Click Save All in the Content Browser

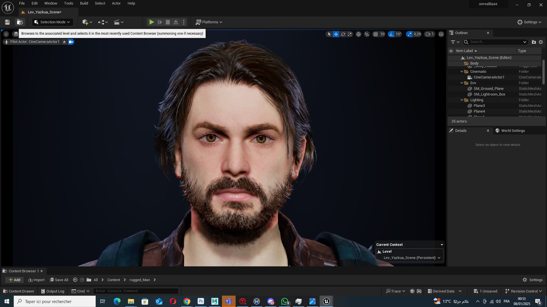pyautogui.click(x=59, y=280)
